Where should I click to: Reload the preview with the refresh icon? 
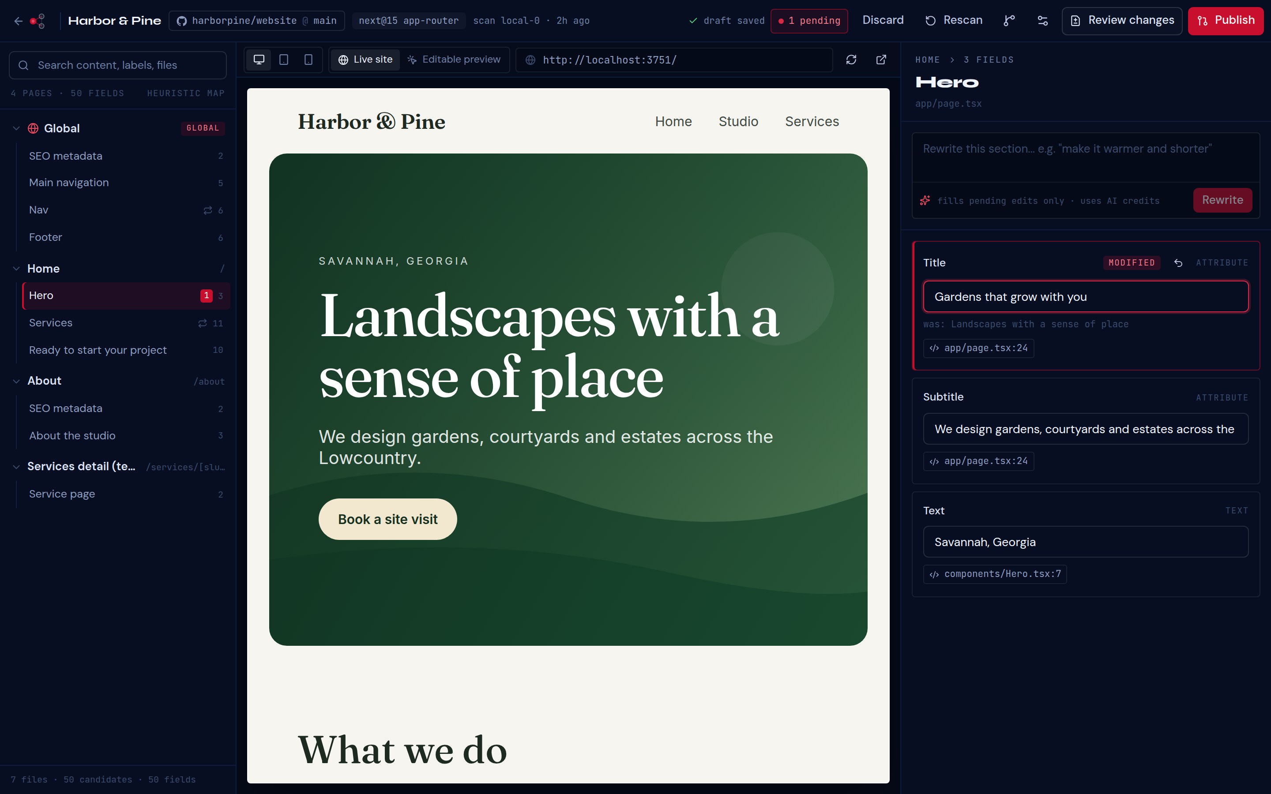pyautogui.click(x=851, y=60)
